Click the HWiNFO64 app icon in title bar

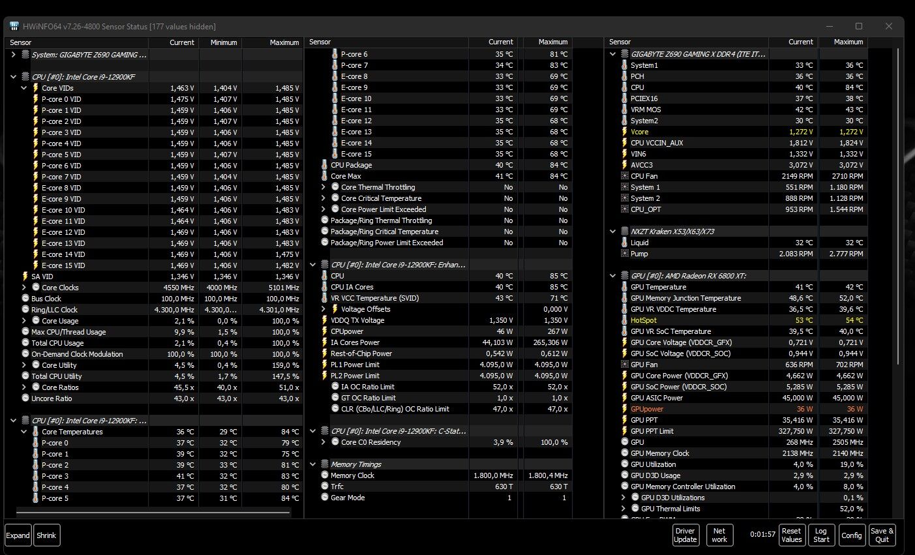pos(14,26)
